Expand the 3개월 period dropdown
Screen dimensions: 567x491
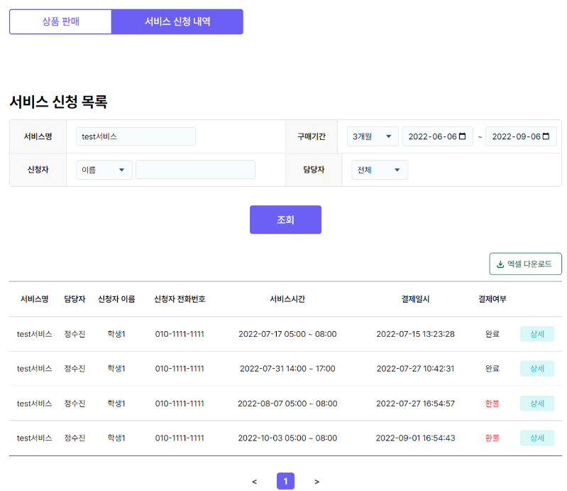373,136
